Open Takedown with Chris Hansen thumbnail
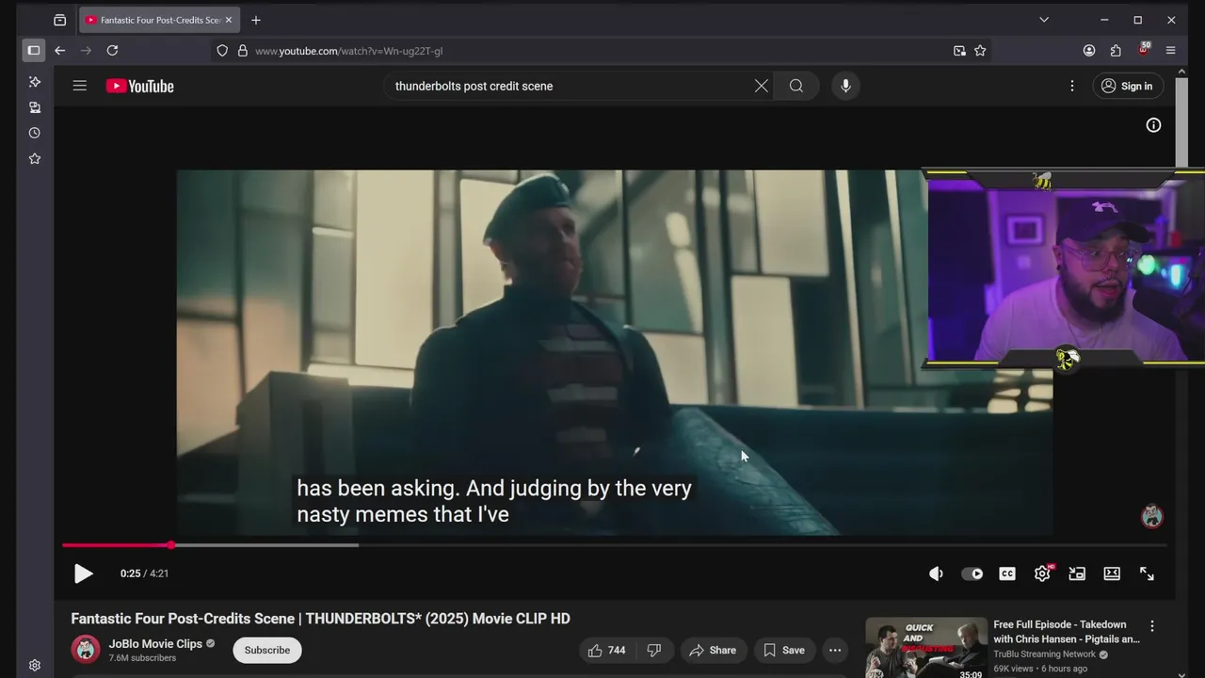 pos(926,648)
